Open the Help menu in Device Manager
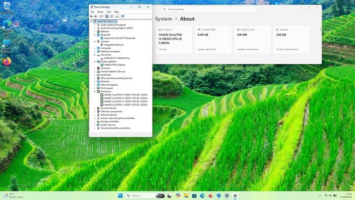Screen dimensions: 355x200 pyautogui.click(x=116, y=12)
